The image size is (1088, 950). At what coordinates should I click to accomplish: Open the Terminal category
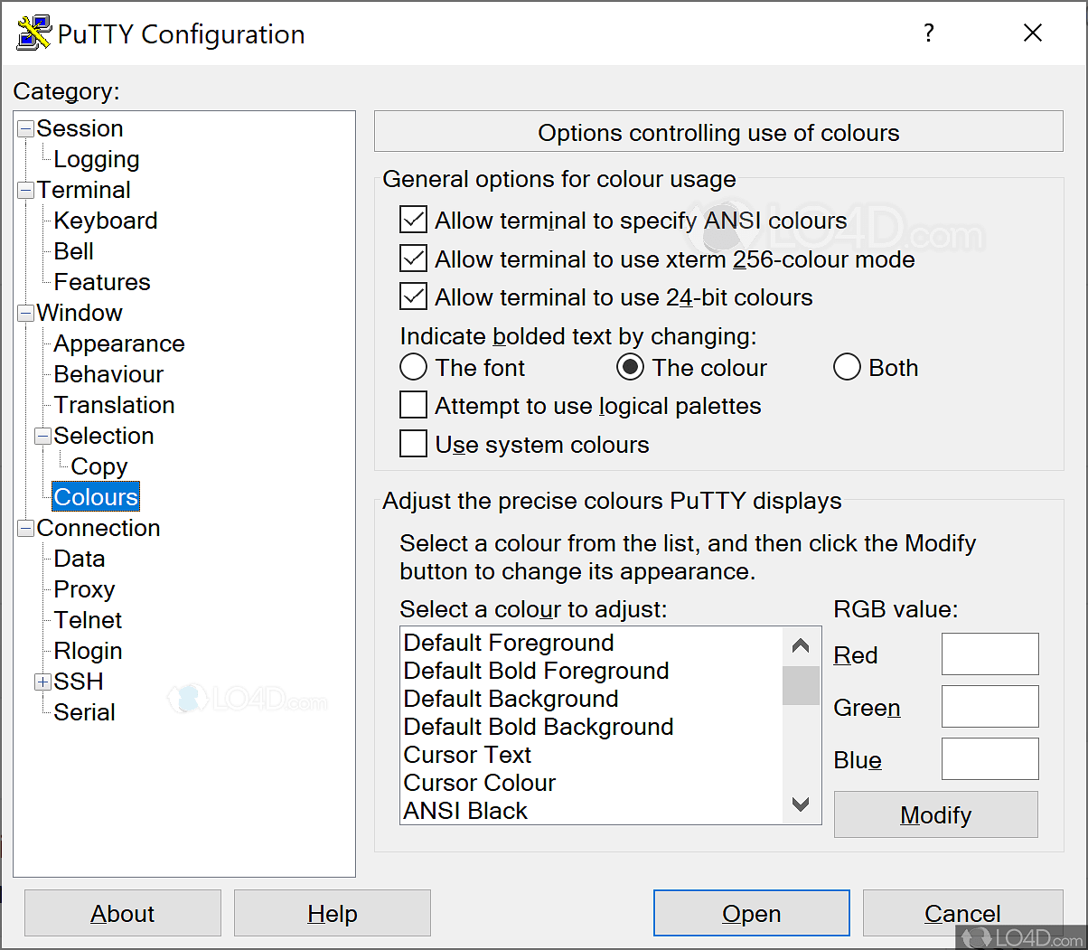point(83,190)
